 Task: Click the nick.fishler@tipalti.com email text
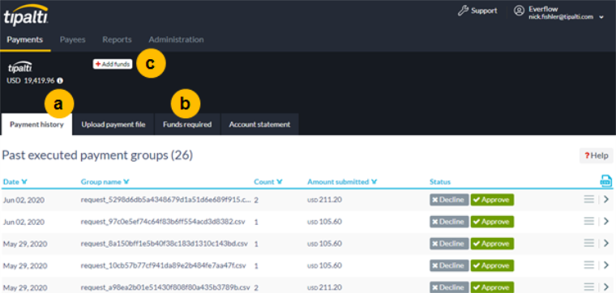coord(561,17)
